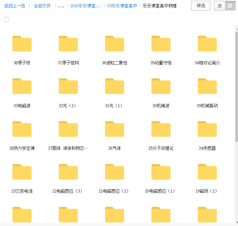Select the 24传感器 folder name text

pos(207,148)
